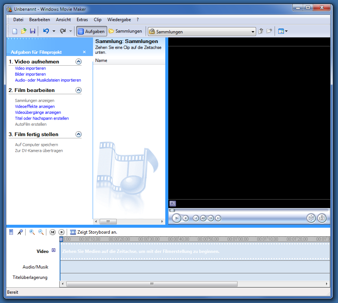Save project using the floppy disk icon
The height and width of the screenshot is (303, 338).
[x=33, y=31]
